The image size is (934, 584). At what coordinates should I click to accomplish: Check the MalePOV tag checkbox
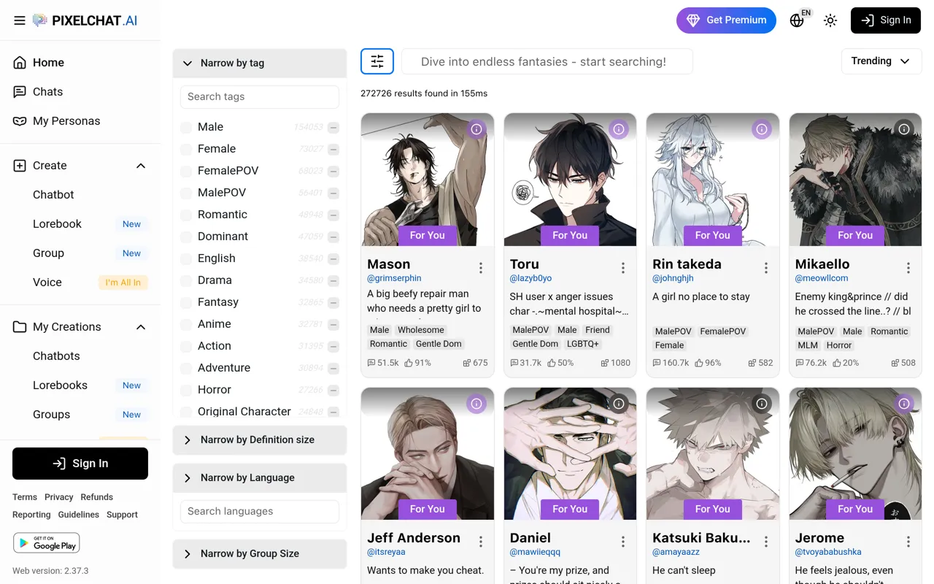tap(186, 193)
